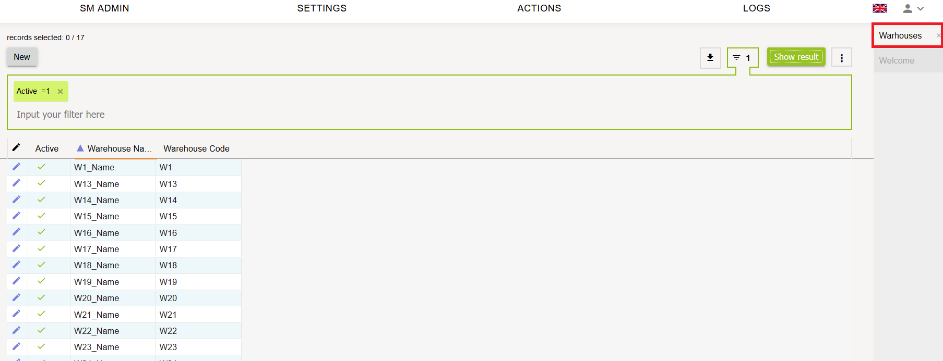Click the header pencil edit icon

point(17,147)
